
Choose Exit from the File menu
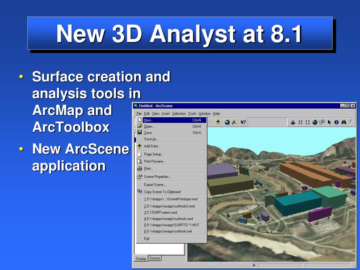pyautogui.click(x=172, y=239)
